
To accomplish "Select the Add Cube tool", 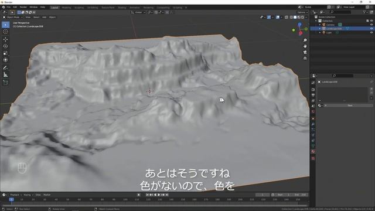I will [x=5, y=83].
